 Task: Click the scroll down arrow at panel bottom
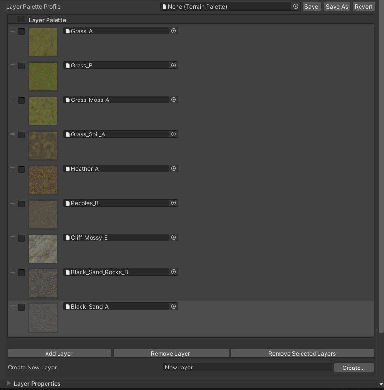[x=381, y=385]
